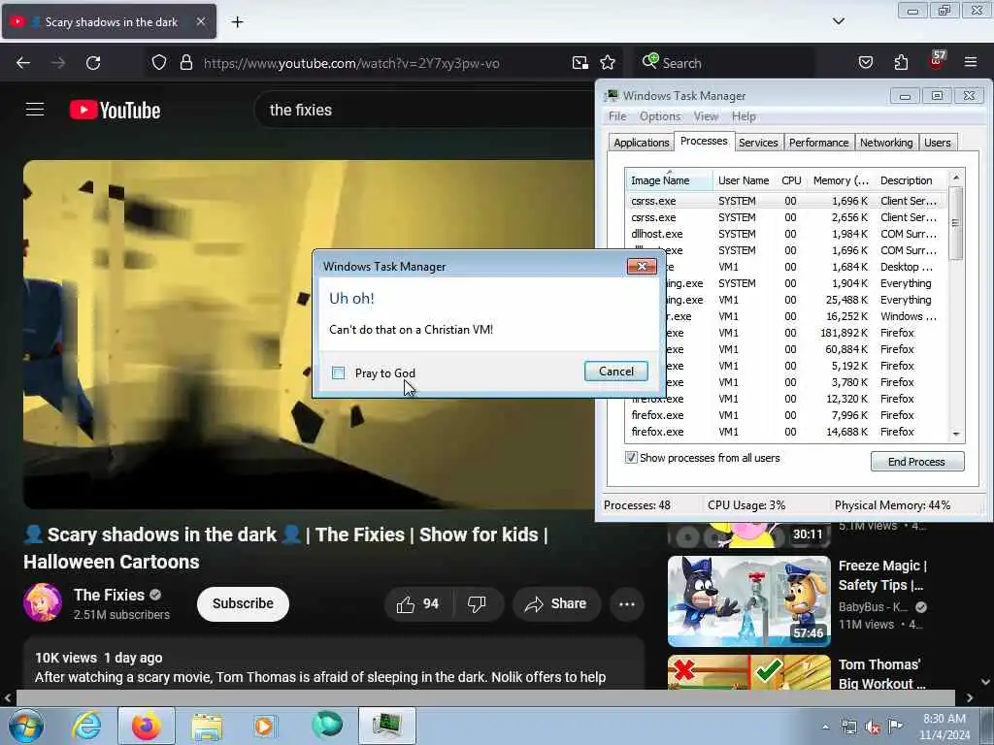Expand the list all tabs chevron

[838, 21]
